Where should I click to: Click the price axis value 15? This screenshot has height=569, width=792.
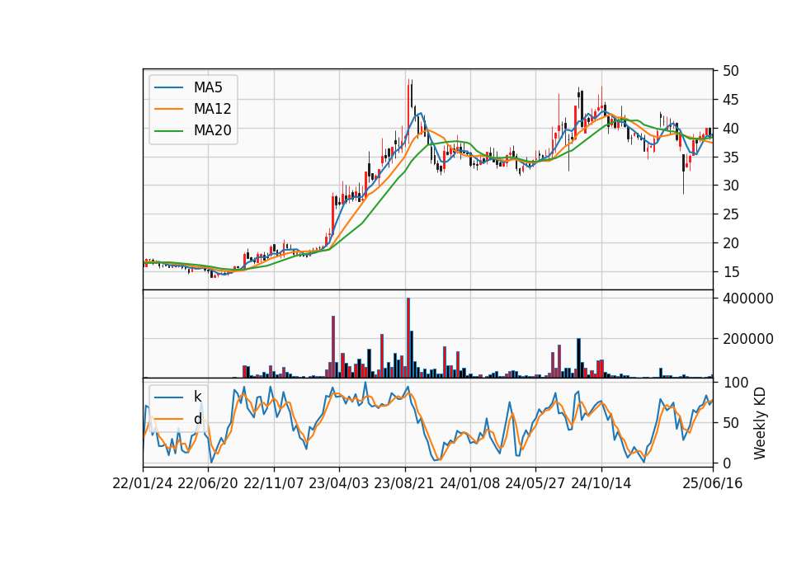730,271
